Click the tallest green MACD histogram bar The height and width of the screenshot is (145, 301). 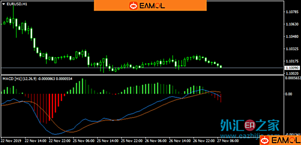[83, 86]
